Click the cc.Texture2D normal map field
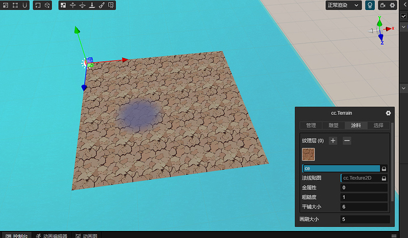 pyautogui.click(x=361, y=178)
